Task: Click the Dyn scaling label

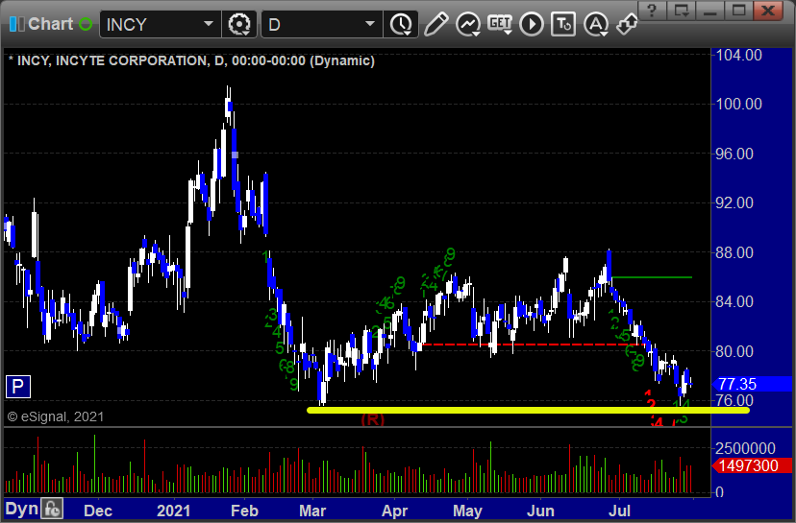Action: tap(22, 509)
